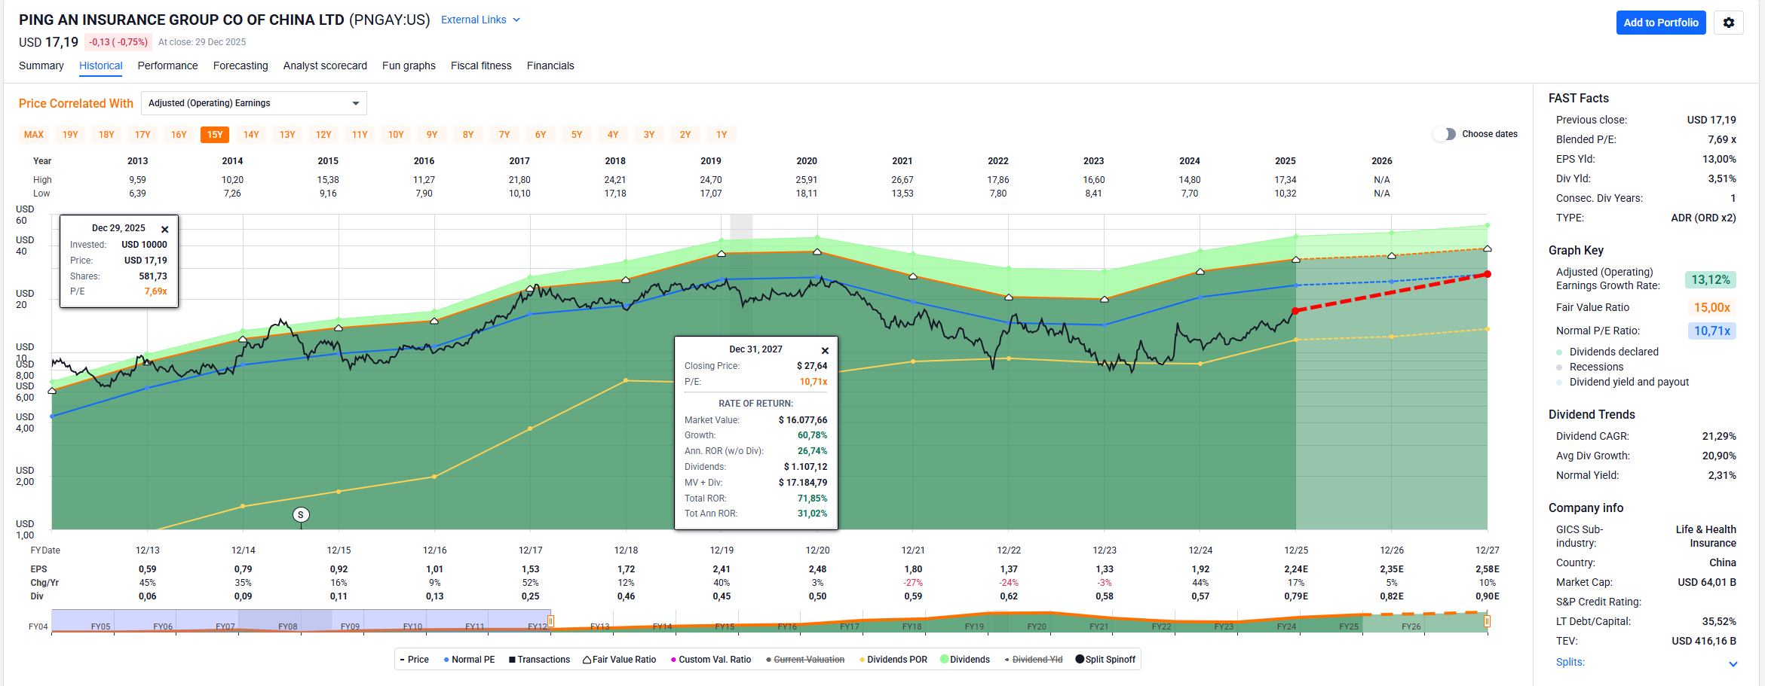Viewport: 1765px width, 686px height.
Task: Enable the Choose dates switch
Action: 1445,134
